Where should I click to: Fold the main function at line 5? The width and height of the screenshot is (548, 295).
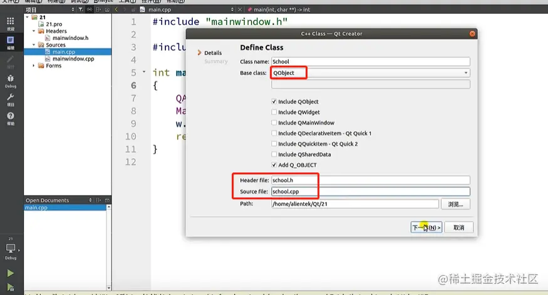(144, 72)
